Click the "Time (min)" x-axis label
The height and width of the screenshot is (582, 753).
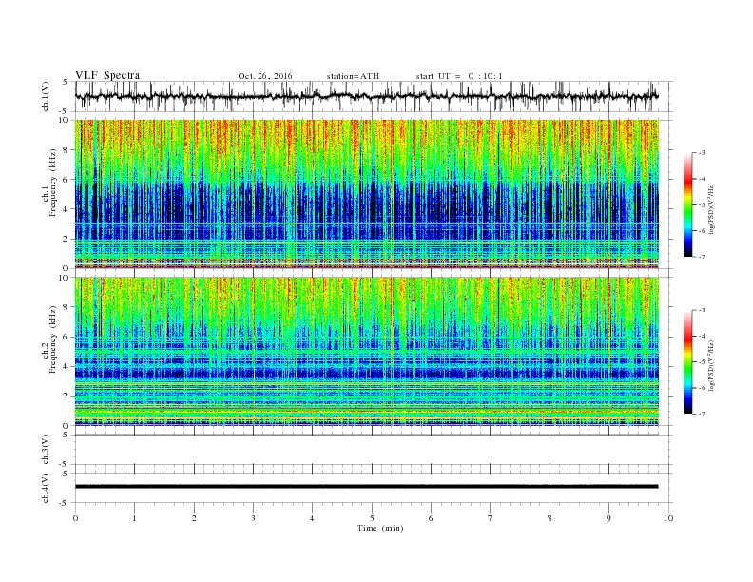(x=380, y=528)
